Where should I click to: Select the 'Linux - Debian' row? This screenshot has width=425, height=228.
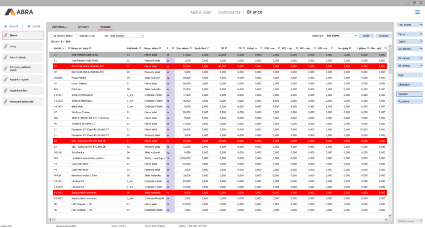(x=218, y=83)
